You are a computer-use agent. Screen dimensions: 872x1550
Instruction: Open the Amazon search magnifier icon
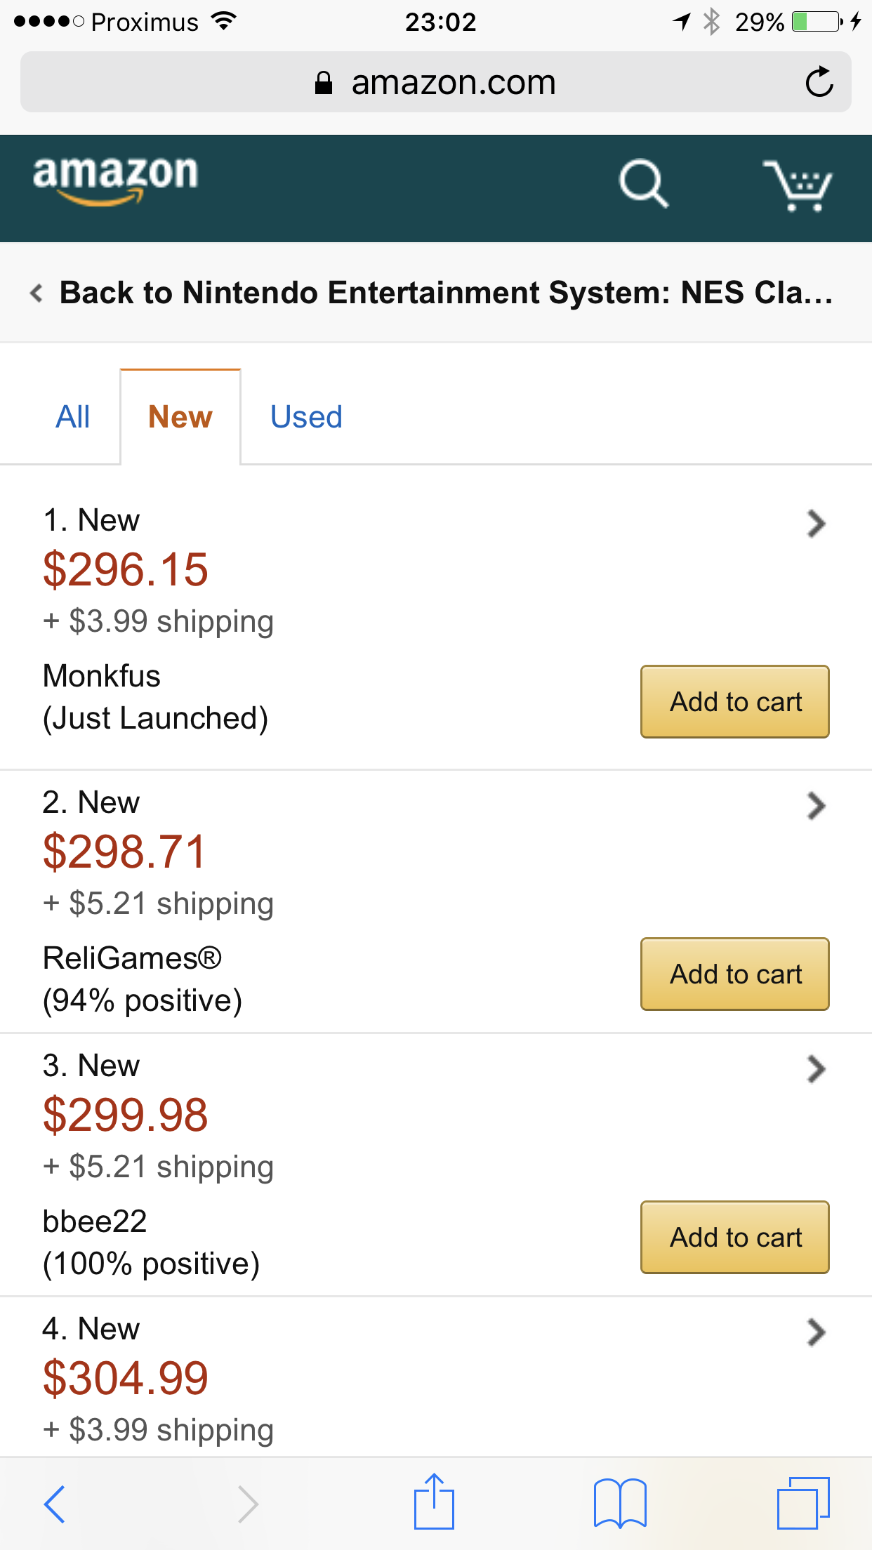click(642, 184)
